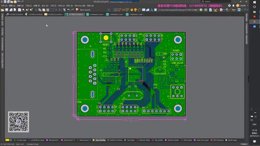Click the Zoom In magnifier icon
The image size is (260, 146).
[x=24, y=10]
